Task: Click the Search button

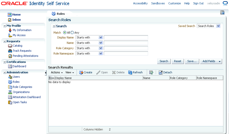Action: 164,61
